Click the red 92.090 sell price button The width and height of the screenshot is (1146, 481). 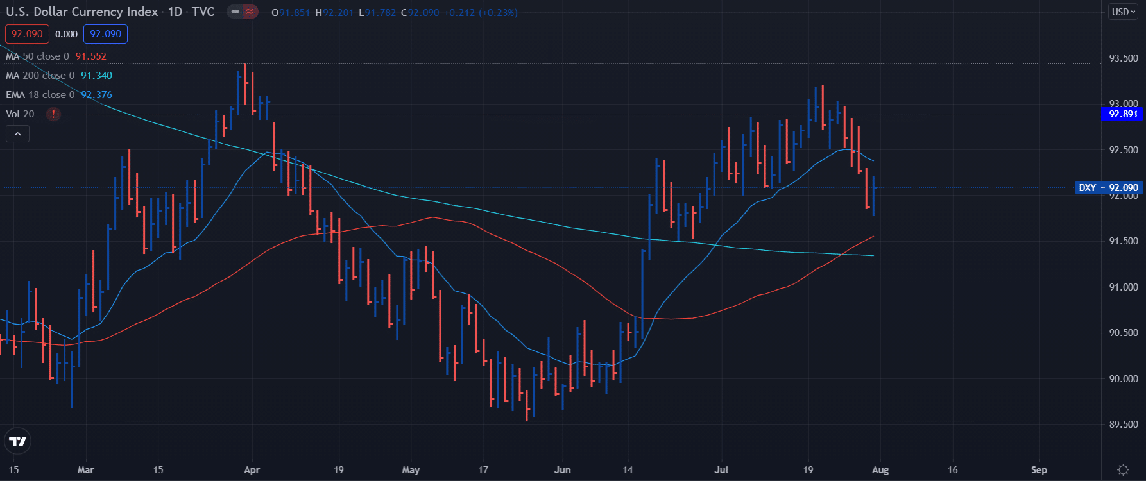pos(27,34)
